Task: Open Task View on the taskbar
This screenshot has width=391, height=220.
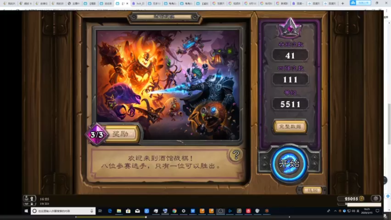Action: point(100,211)
